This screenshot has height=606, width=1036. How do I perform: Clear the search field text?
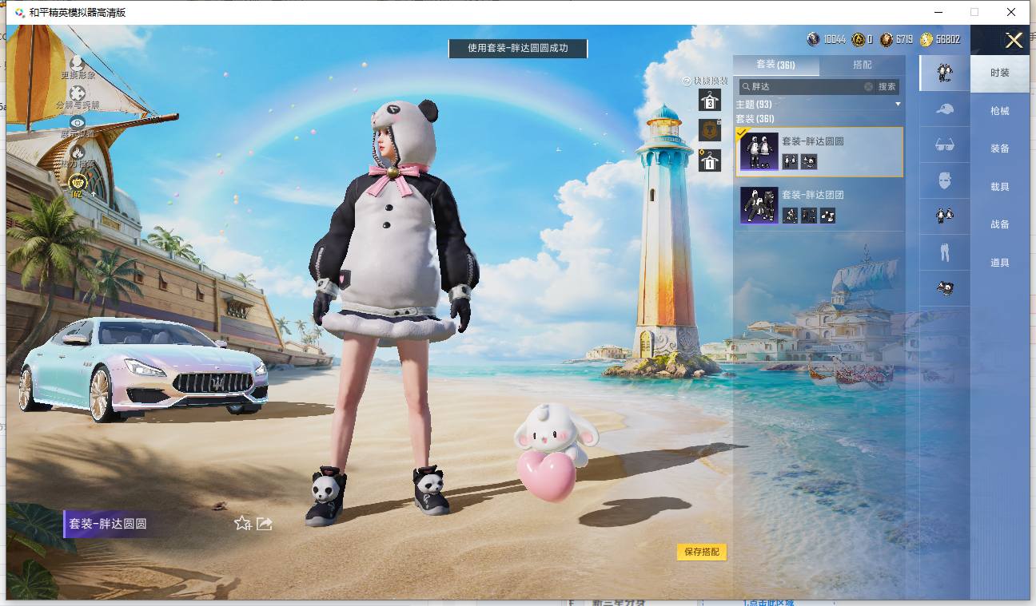[868, 86]
